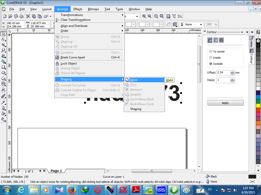Pick the yellow palette swatch
Viewport: 261px width, 195px height.
258,105
